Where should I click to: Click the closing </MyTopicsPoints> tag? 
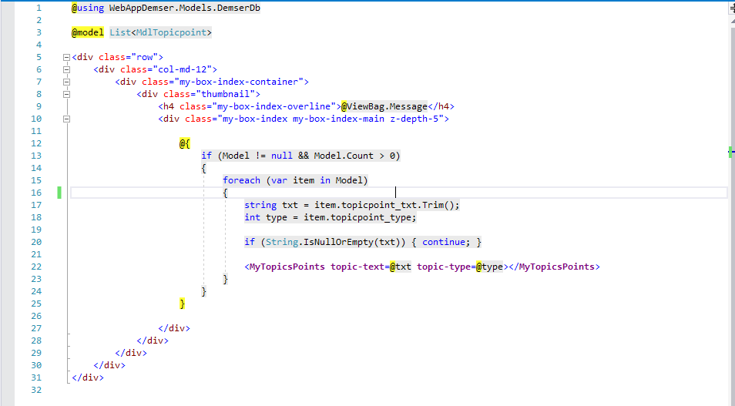pos(554,267)
